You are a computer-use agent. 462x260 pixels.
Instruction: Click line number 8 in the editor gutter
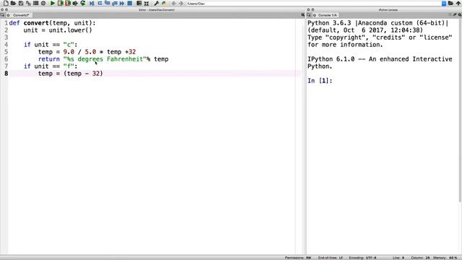pos(6,74)
